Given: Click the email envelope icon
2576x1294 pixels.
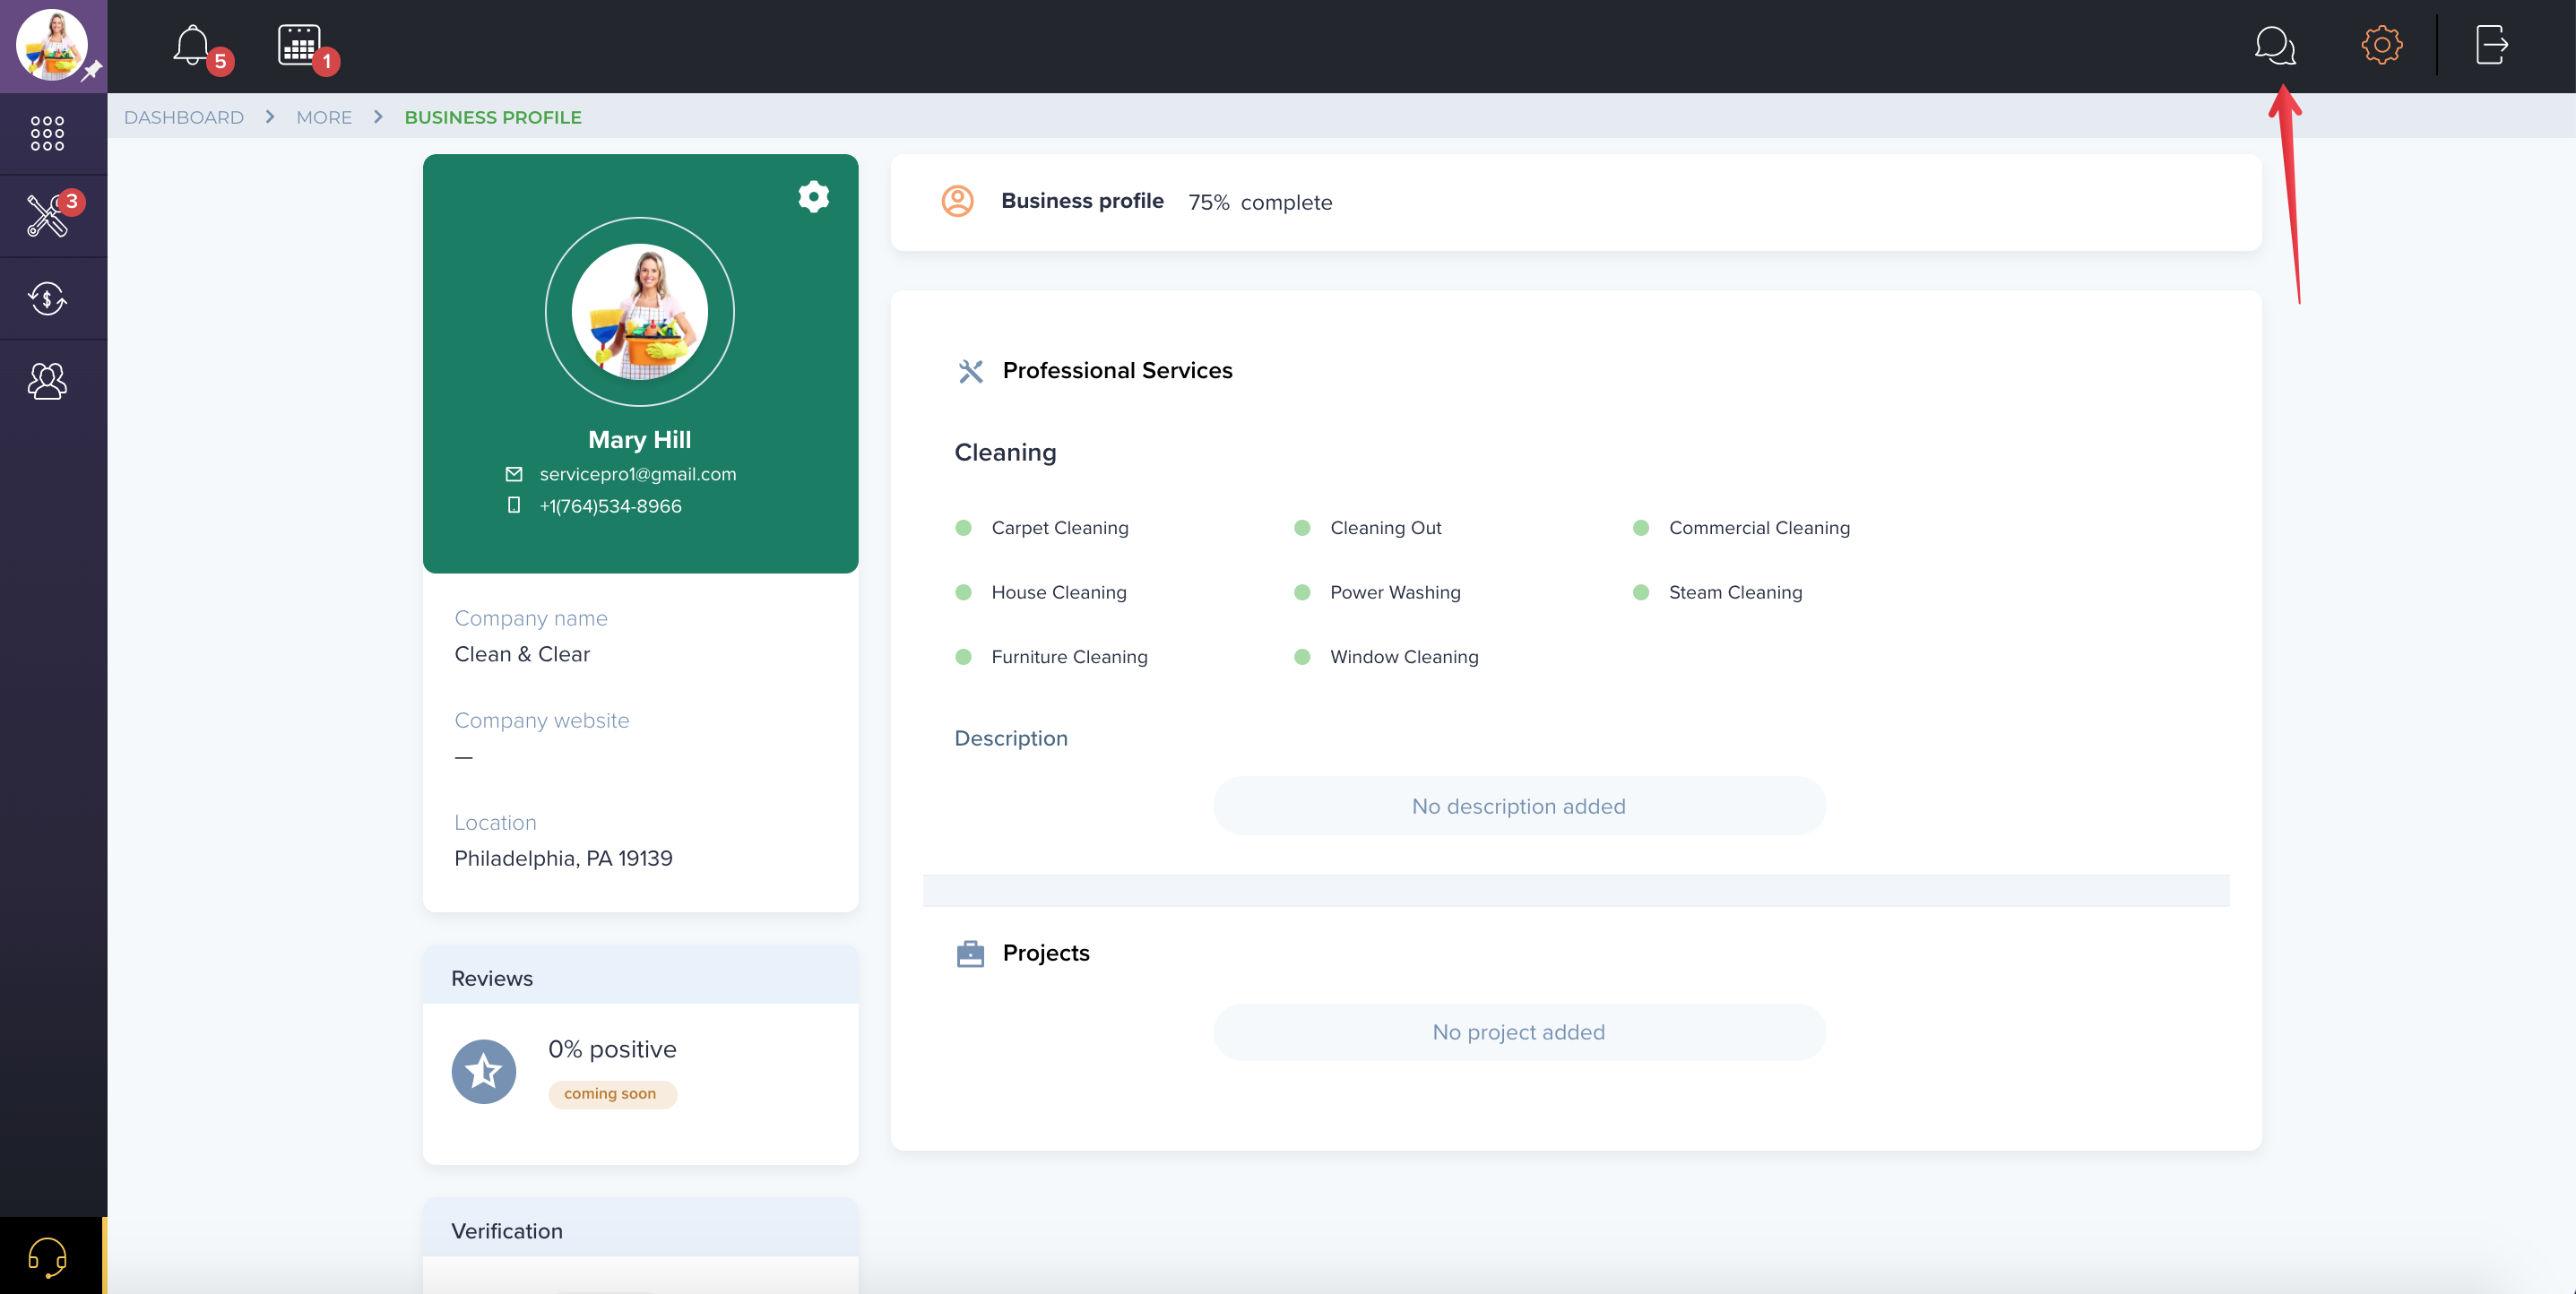Looking at the screenshot, I should pos(514,474).
